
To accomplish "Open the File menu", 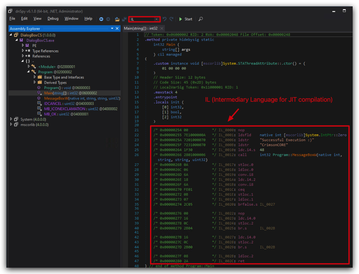I will tap(12, 18).
